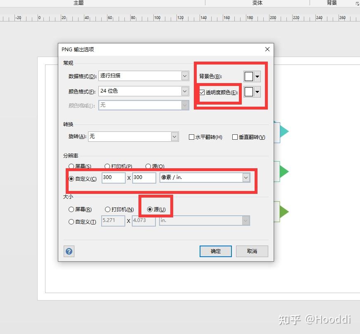Open the help icon in PNG dialog
This screenshot has height=334, width=360.
pos(69,251)
